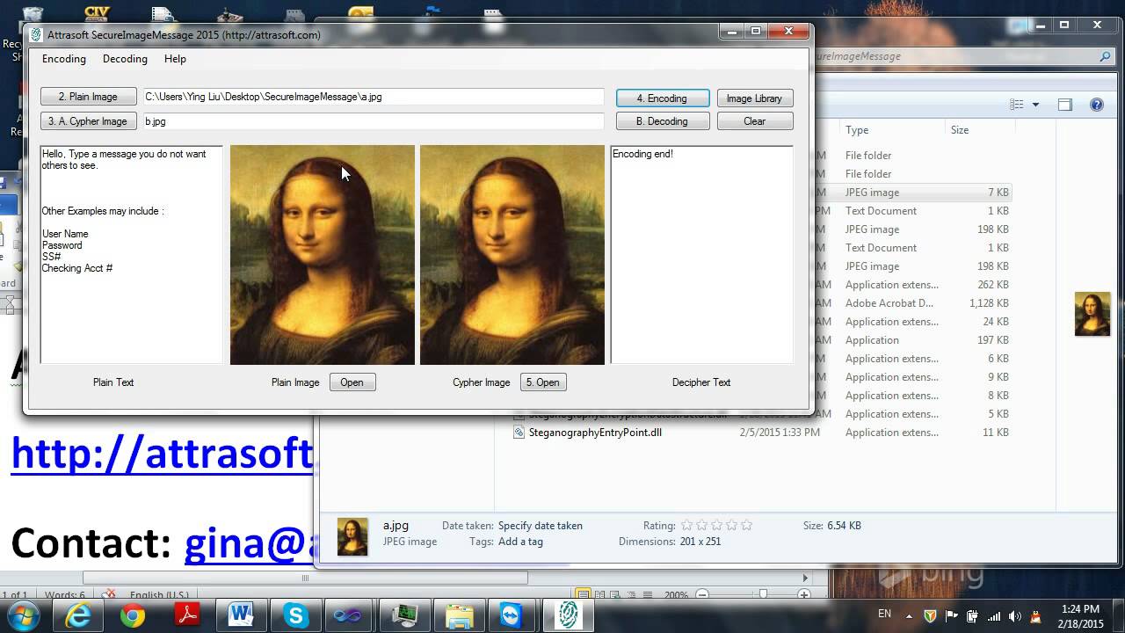Switch to Microsoft Word in the taskbar
Image resolution: width=1125 pixels, height=633 pixels.
[x=241, y=615]
